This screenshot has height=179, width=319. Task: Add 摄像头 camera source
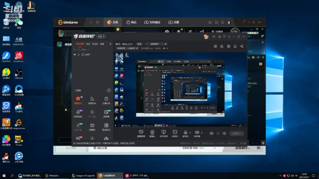click(152, 134)
